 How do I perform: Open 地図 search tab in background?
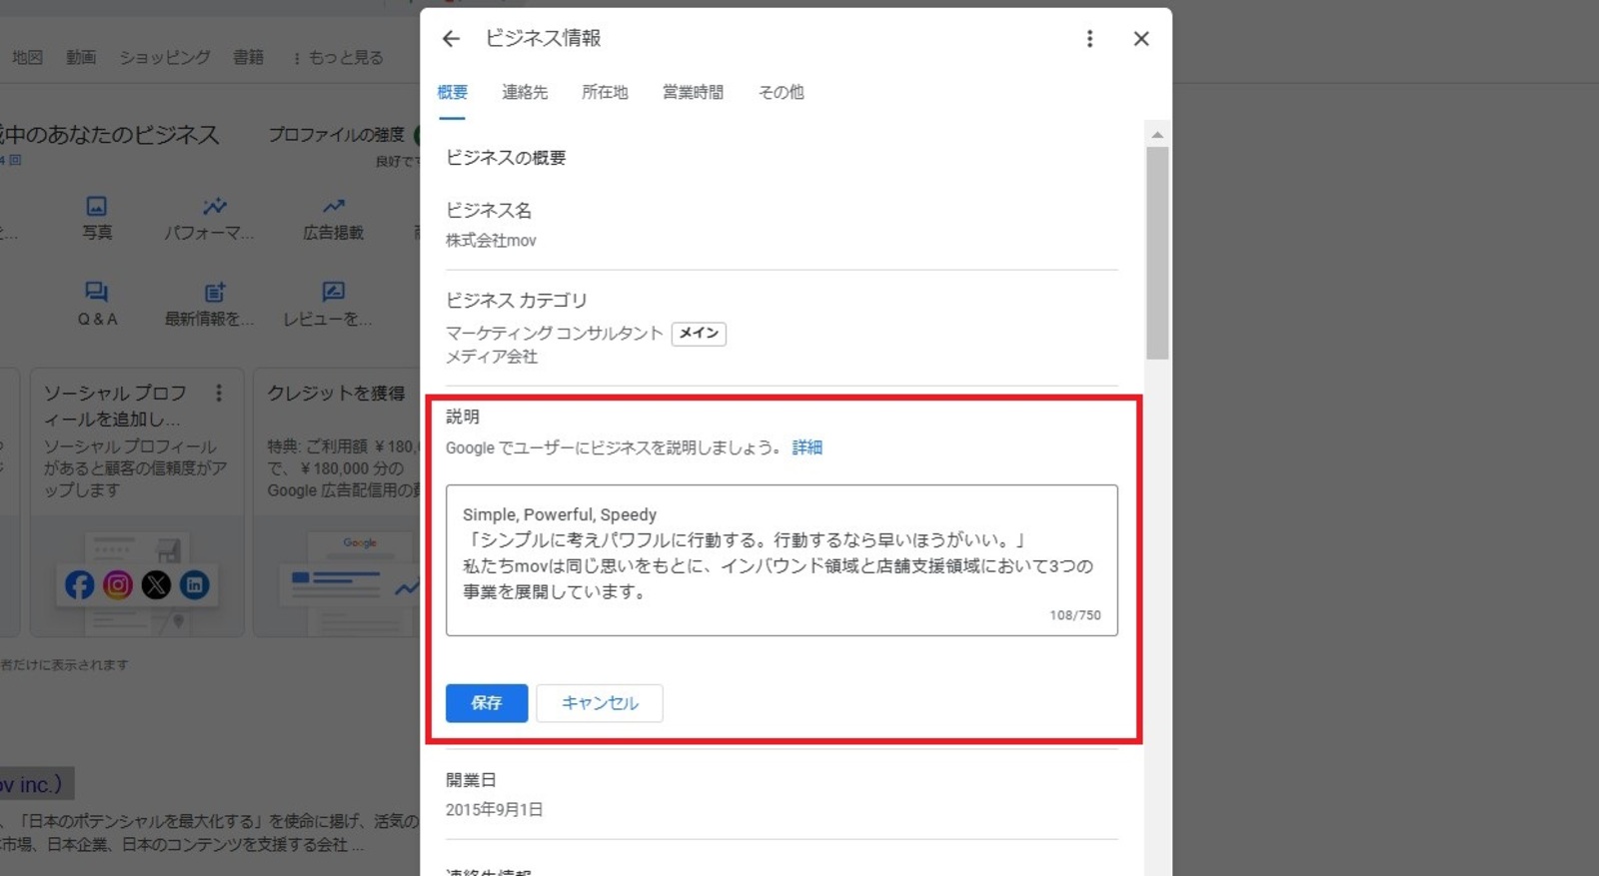(27, 57)
